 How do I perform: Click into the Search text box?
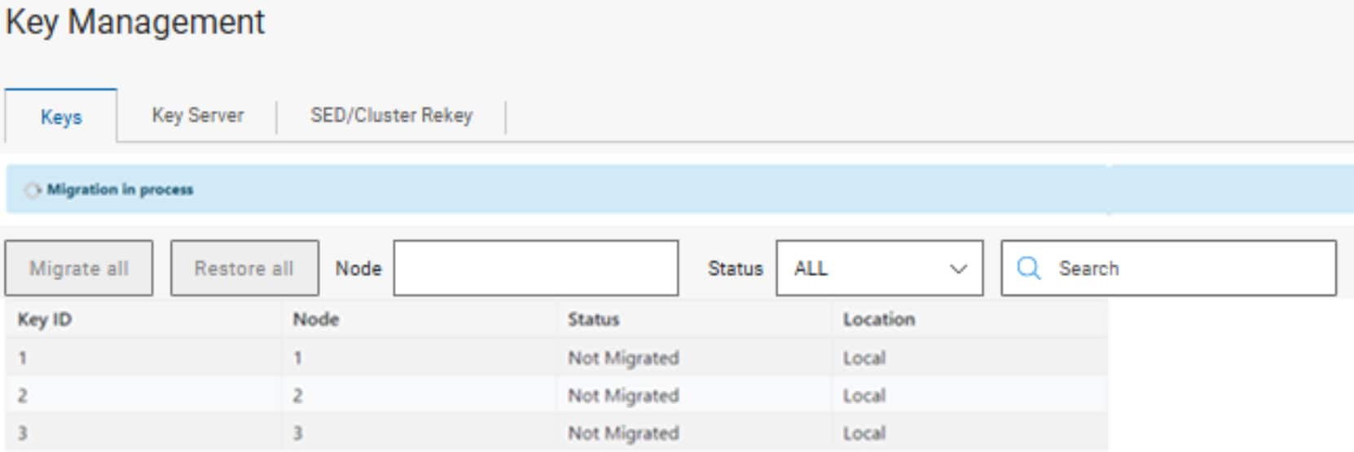pyautogui.click(x=1169, y=268)
